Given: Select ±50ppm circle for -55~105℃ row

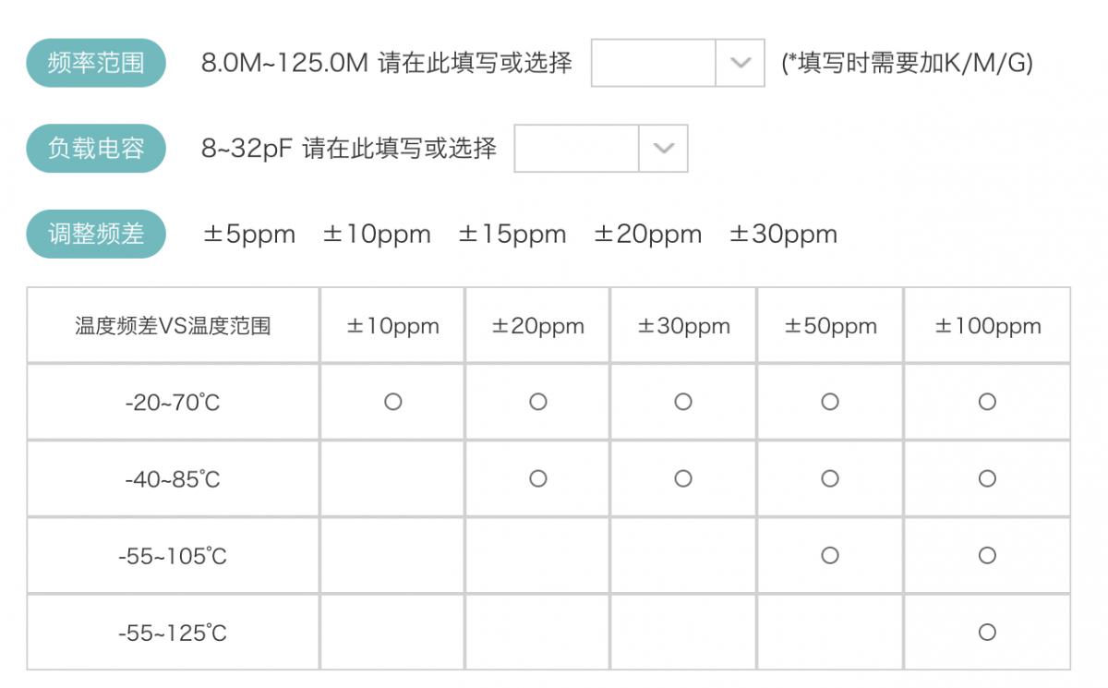Looking at the screenshot, I should (830, 555).
